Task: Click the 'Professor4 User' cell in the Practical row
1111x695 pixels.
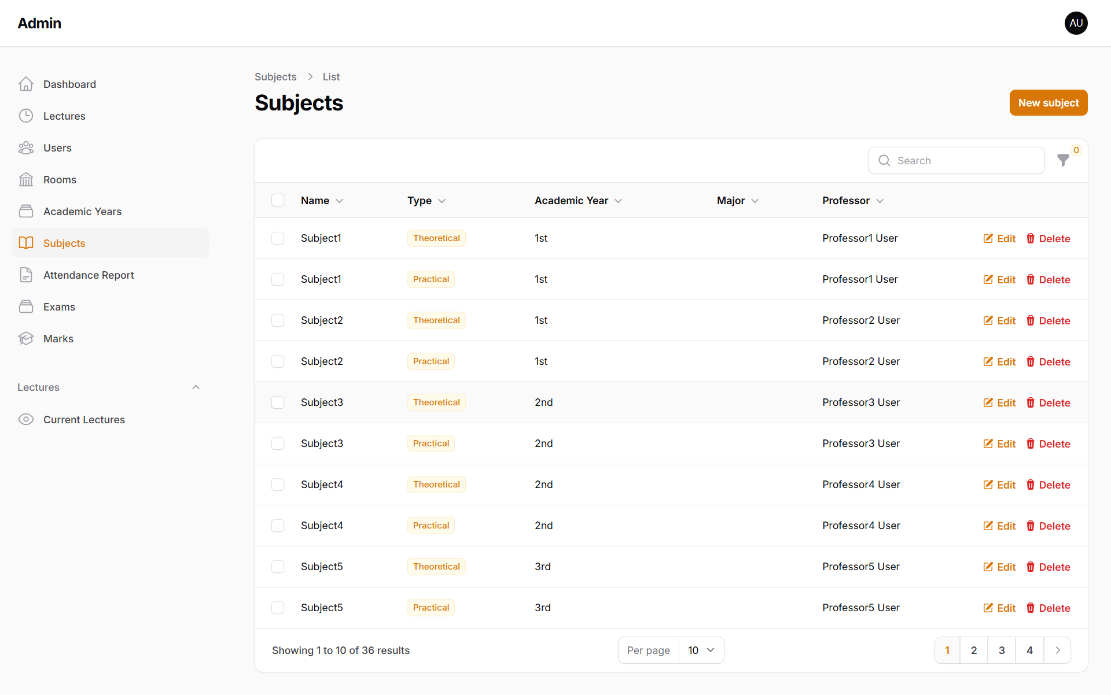Action: pyautogui.click(x=861, y=526)
